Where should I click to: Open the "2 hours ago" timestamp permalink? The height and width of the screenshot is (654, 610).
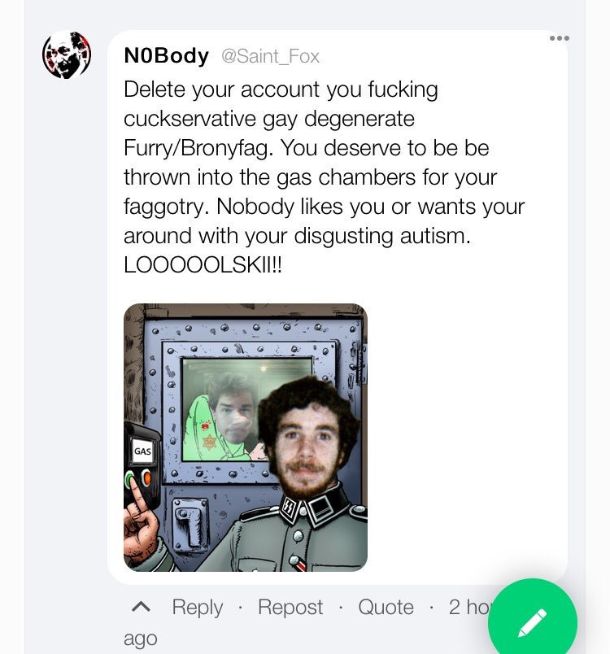(x=469, y=607)
